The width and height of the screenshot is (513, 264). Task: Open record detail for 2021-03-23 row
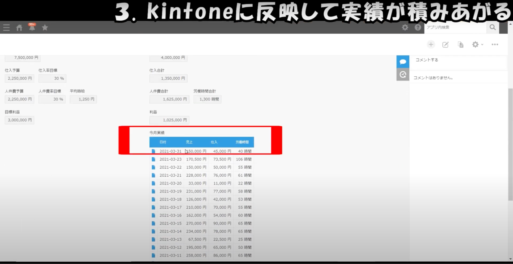pos(153,159)
